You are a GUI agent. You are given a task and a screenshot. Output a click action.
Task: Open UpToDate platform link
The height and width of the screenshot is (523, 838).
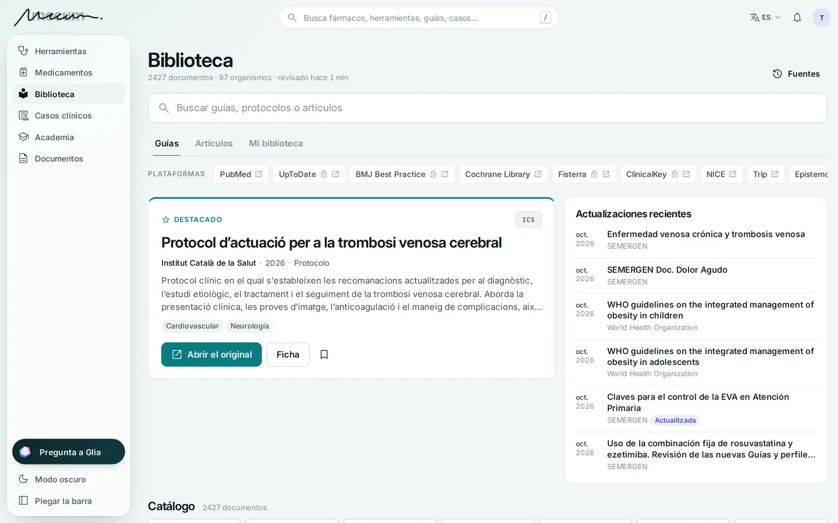(309, 174)
